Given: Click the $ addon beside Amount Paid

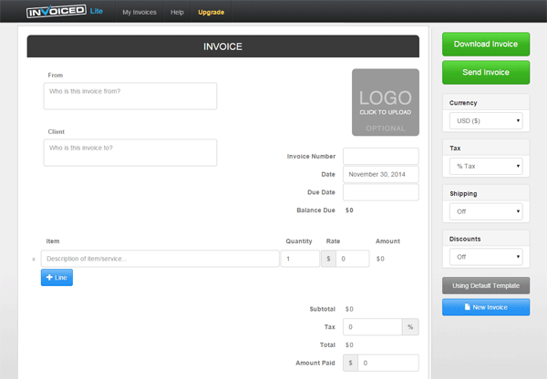Looking at the screenshot, I should 351,363.
